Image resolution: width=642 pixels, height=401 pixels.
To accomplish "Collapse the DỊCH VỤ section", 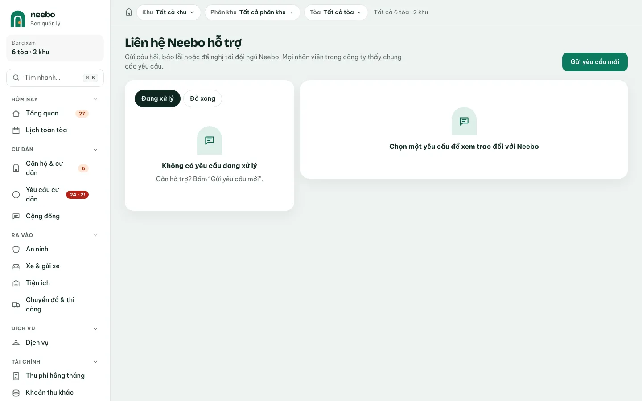I will click(95, 329).
